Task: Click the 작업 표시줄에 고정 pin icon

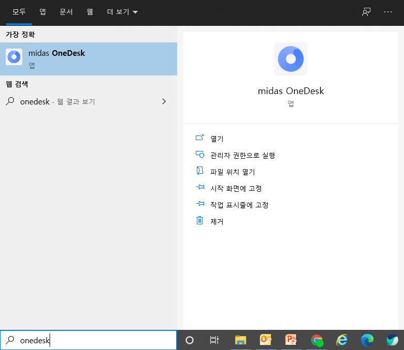Action: [200, 205]
